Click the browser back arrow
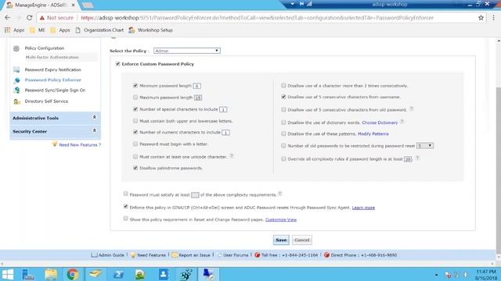This screenshot has width=501, height=281. (x=7, y=18)
